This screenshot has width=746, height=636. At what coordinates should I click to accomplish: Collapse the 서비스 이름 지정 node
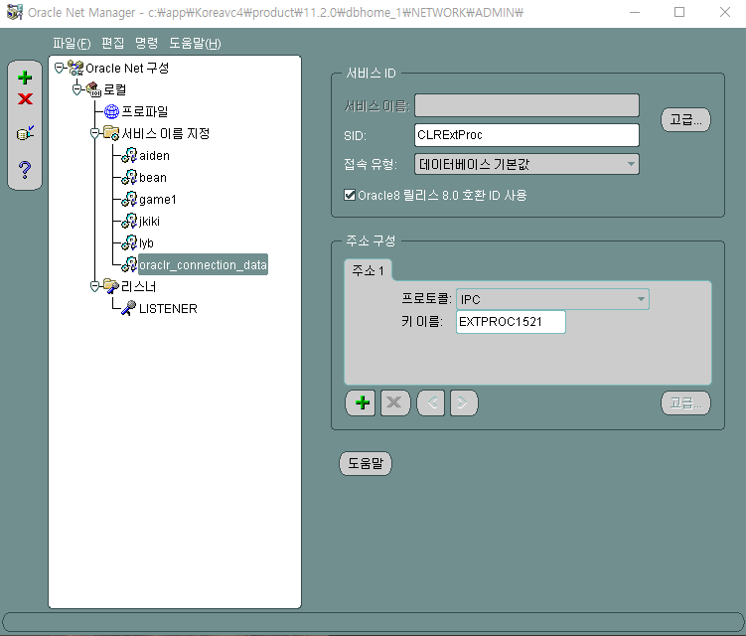[94, 133]
